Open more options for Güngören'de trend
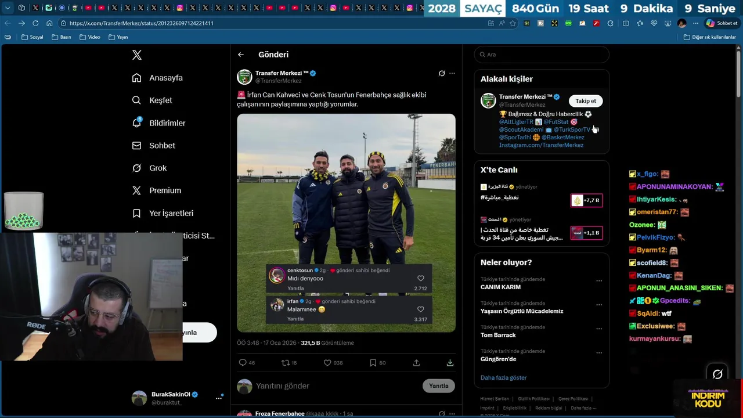Viewport: 743px width, 418px height. pos(599,352)
